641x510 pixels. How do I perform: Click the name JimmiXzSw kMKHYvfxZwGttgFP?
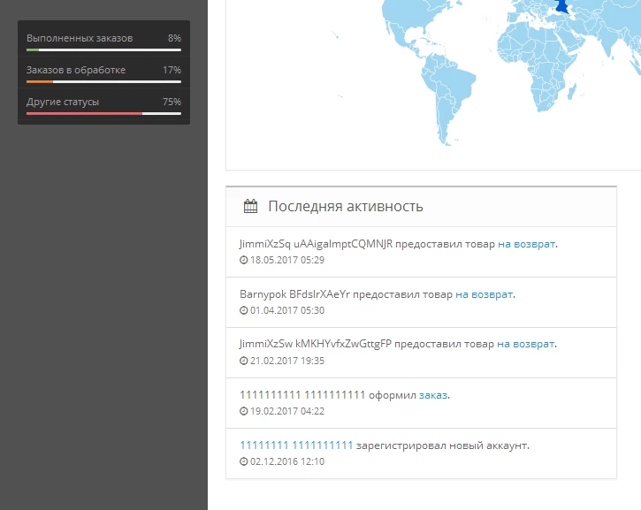316,344
